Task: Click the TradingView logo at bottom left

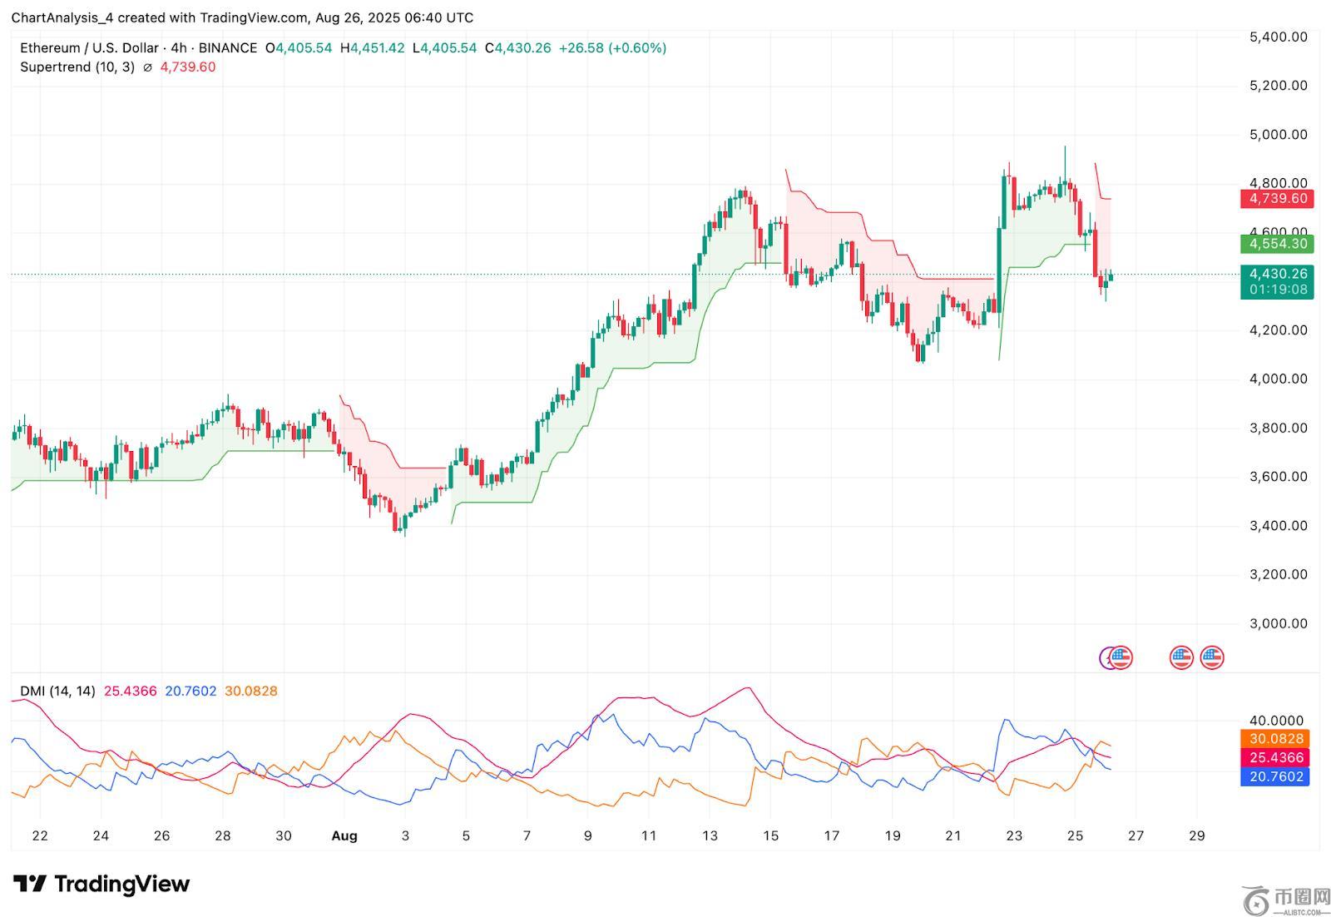Action: (x=101, y=884)
